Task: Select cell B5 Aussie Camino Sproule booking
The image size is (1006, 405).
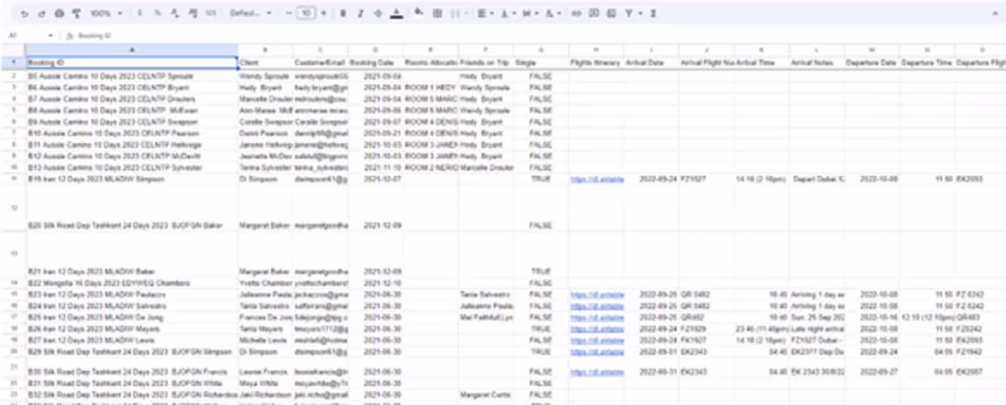Action: click(132, 76)
